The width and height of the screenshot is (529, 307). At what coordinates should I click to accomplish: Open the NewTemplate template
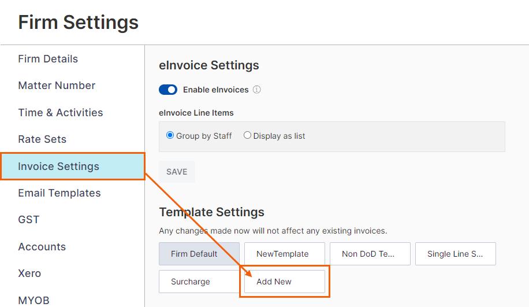click(x=284, y=254)
